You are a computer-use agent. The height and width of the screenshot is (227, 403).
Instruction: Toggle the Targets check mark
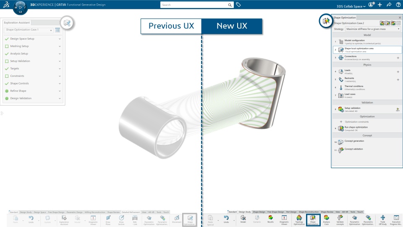[7, 69]
